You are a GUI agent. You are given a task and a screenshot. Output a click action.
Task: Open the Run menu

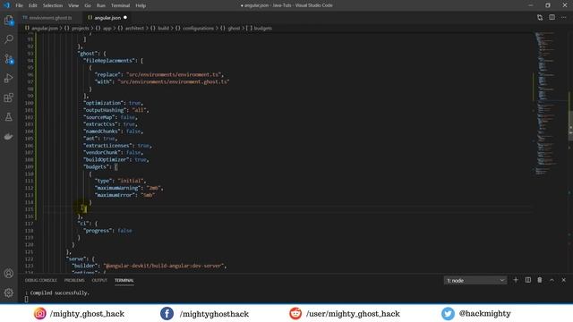101,5
